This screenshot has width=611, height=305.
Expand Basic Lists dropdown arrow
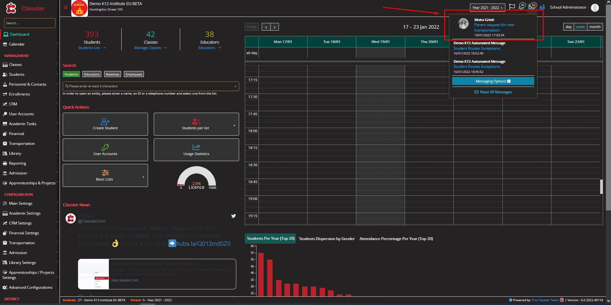[x=143, y=177]
